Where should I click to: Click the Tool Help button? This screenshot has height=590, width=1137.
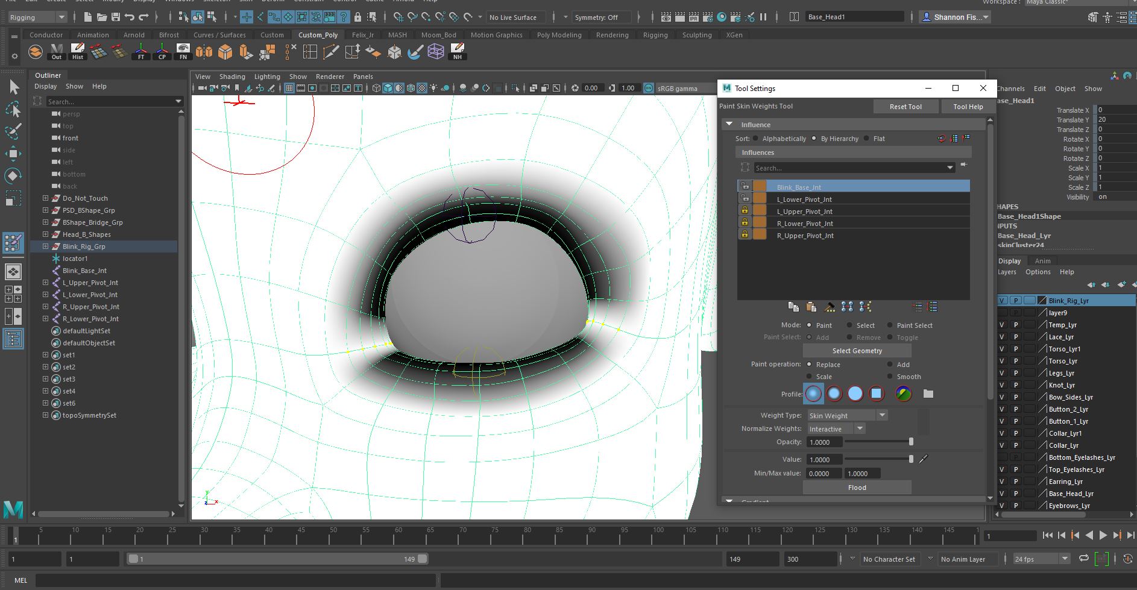pyautogui.click(x=968, y=107)
